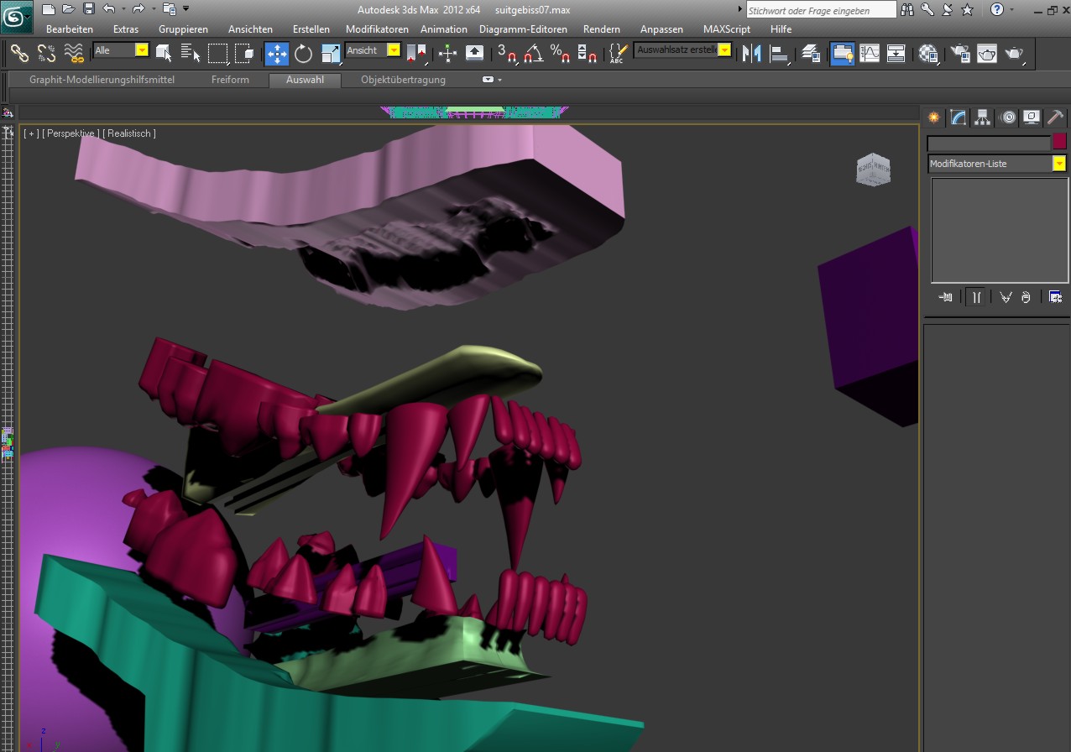Image resolution: width=1071 pixels, height=752 pixels.
Task: Activate the Select and Move tool
Action: [276, 54]
